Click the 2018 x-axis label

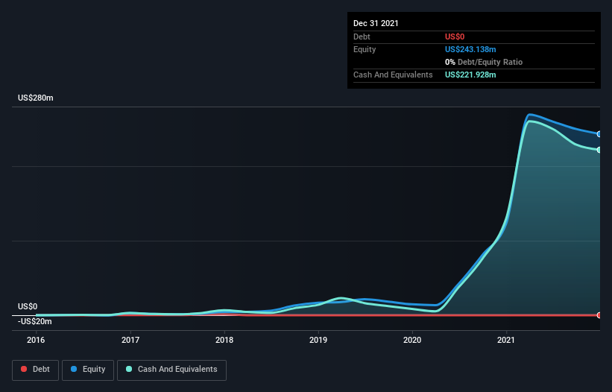click(x=224, y=340)
